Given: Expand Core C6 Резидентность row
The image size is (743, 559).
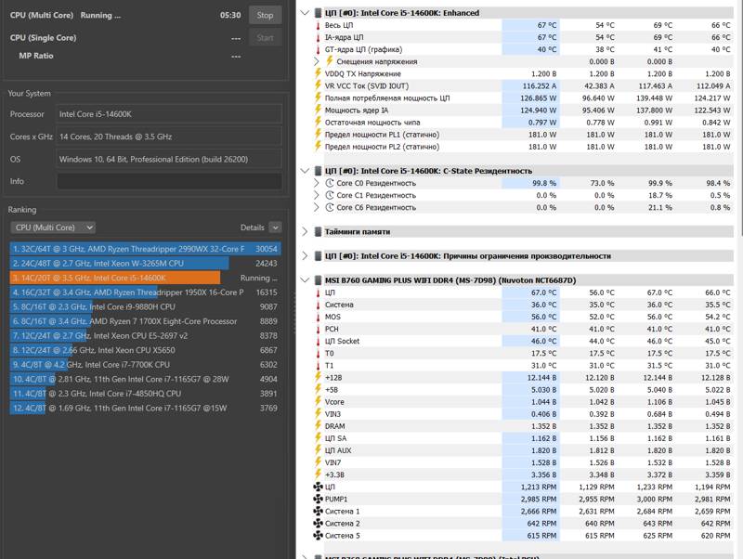Looking at the screenshot, I should pos(317,207).
